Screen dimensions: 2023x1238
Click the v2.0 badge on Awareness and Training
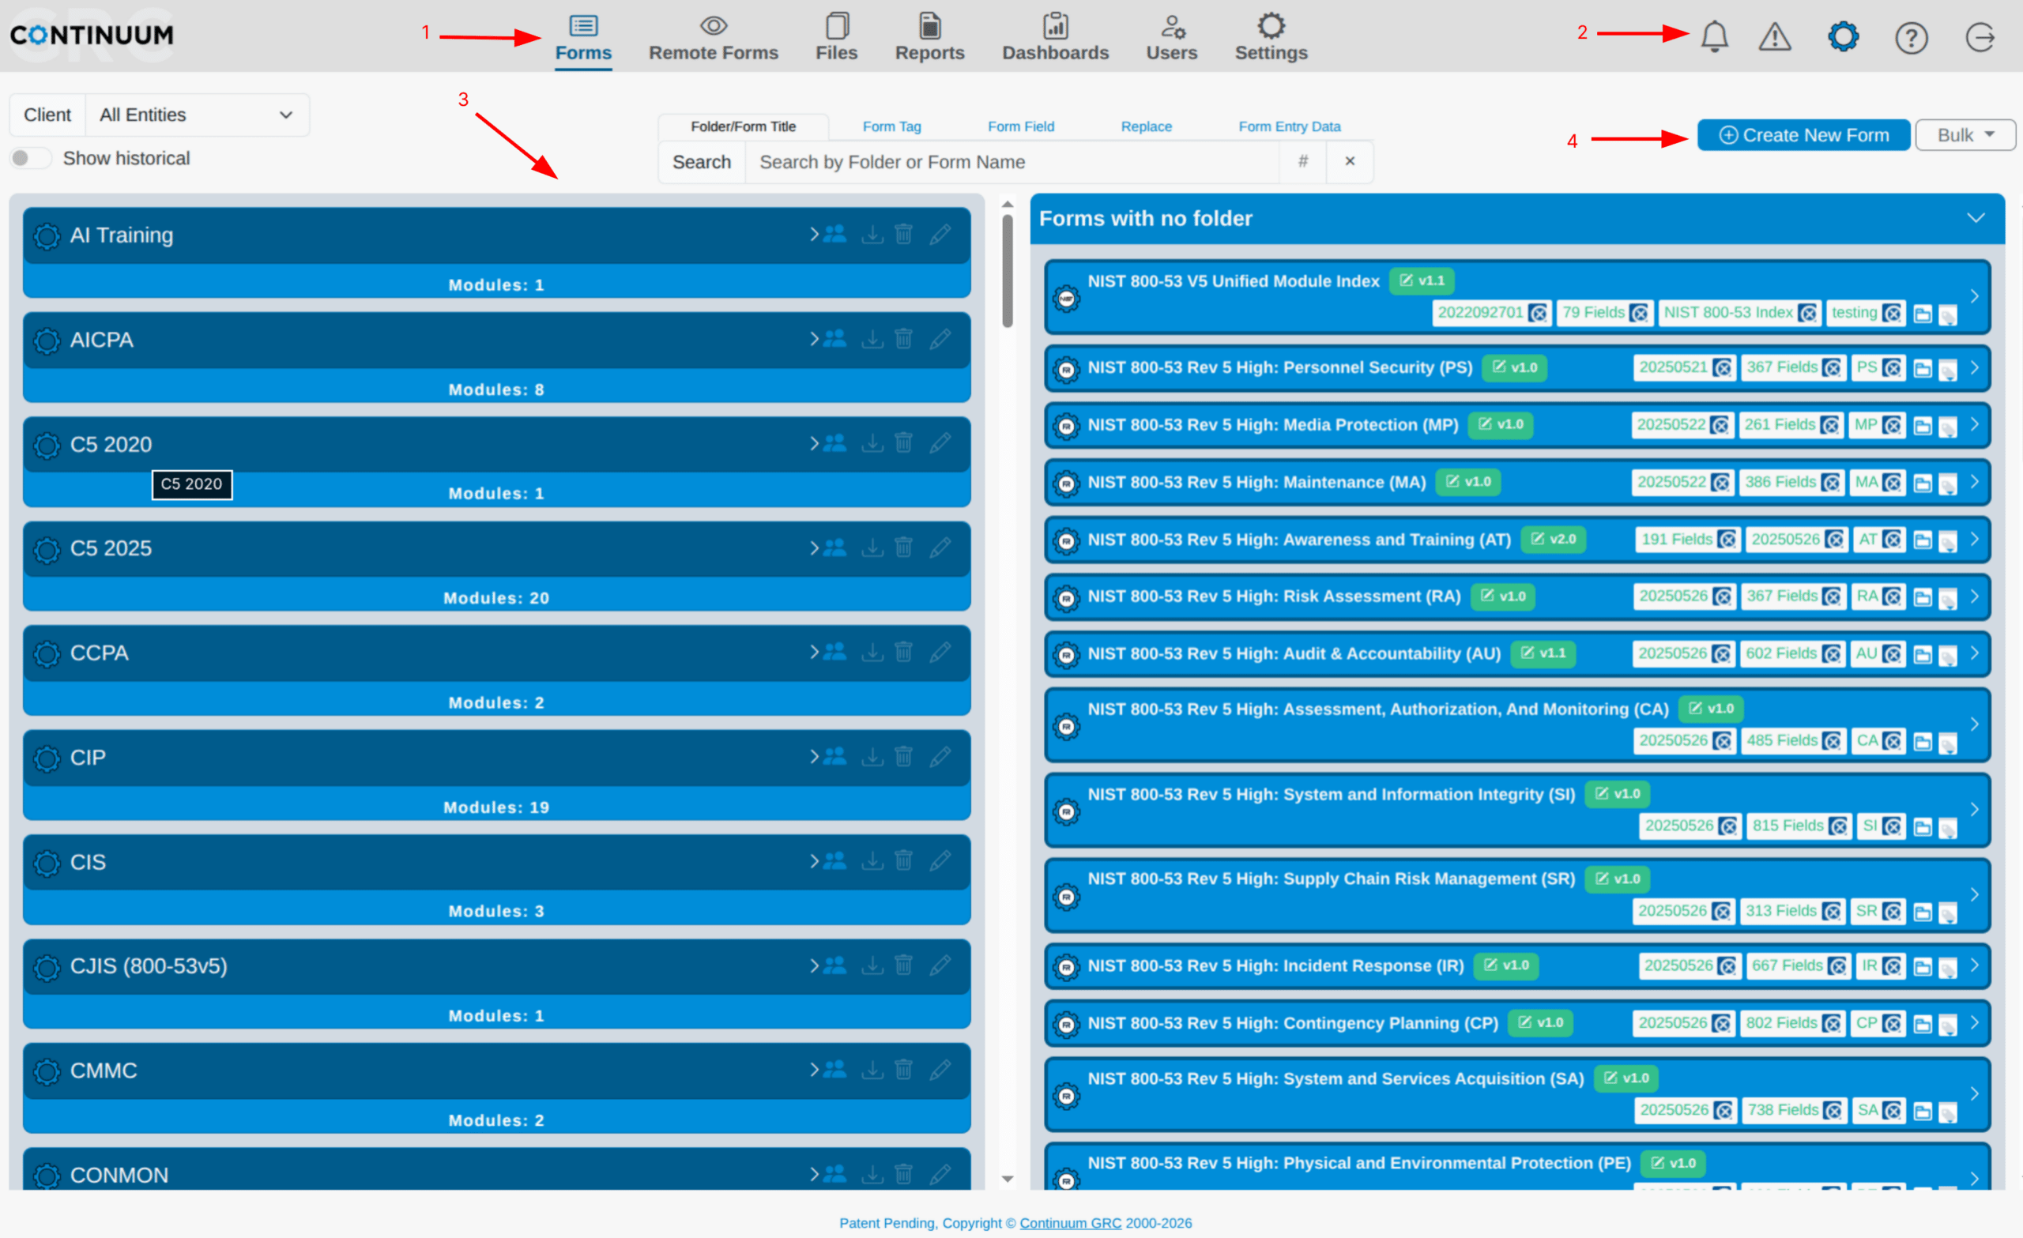point(1553,540)
